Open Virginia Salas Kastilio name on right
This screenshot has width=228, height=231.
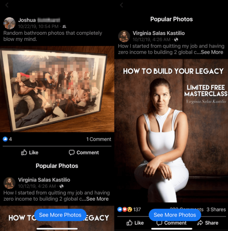pyautogui.click(x=159, y=33)
